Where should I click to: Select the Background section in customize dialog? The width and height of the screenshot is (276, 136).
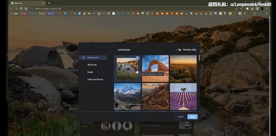(x=93, y=58)
